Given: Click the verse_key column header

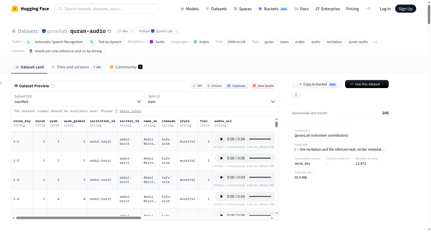Looking at the screenshot, I should coord(22,123).
